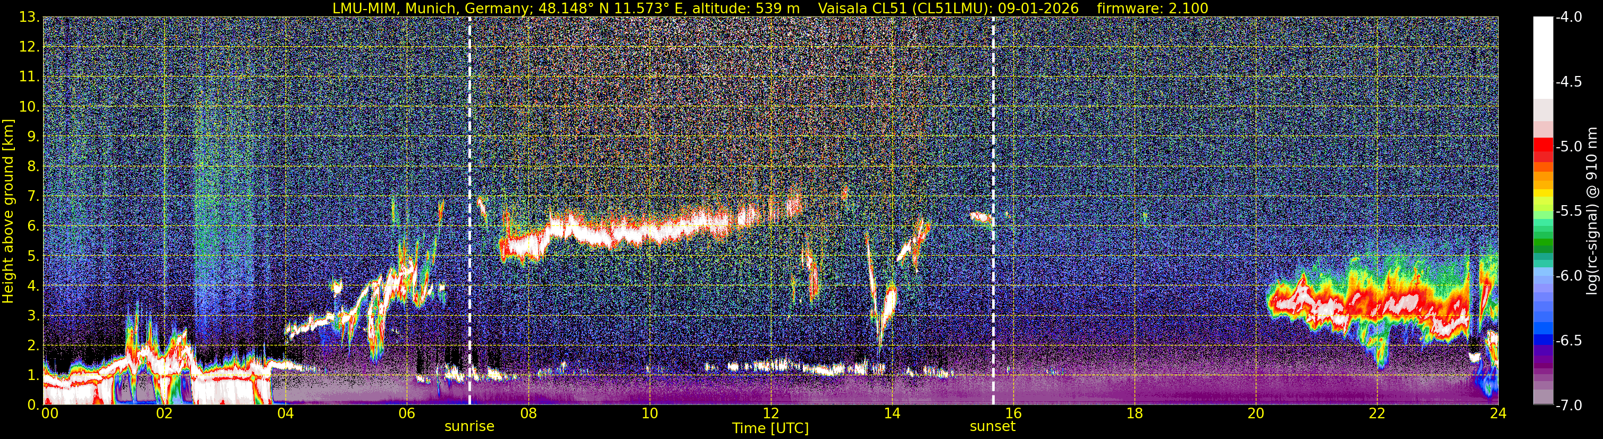Click time axis tick label '06'
Viewport: 1603px width, 439px height.
click(x=406, y=413)
